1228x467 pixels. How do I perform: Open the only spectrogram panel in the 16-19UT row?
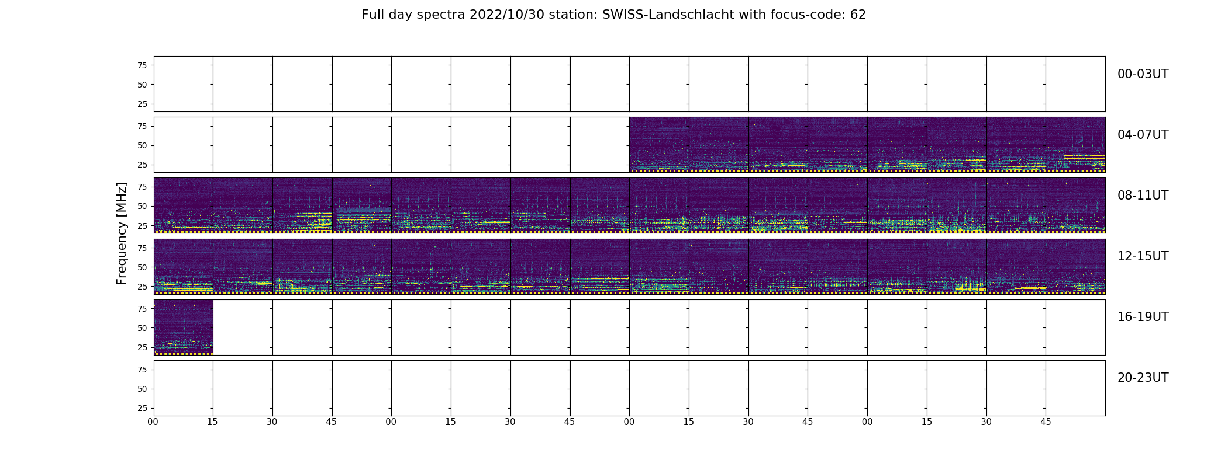pos(184,327)
